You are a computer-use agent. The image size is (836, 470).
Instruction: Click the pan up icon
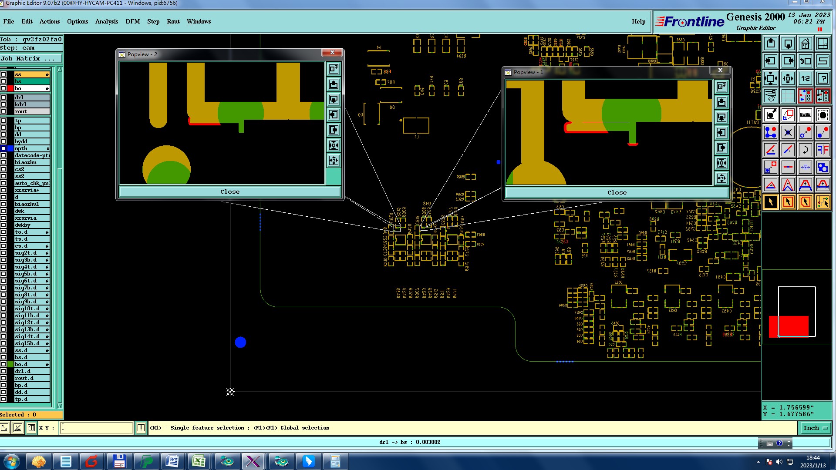pos(771,44)
